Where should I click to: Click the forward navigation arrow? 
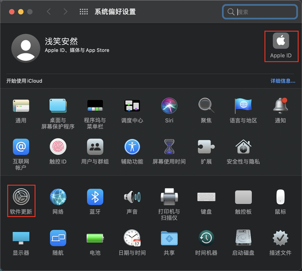65,12
